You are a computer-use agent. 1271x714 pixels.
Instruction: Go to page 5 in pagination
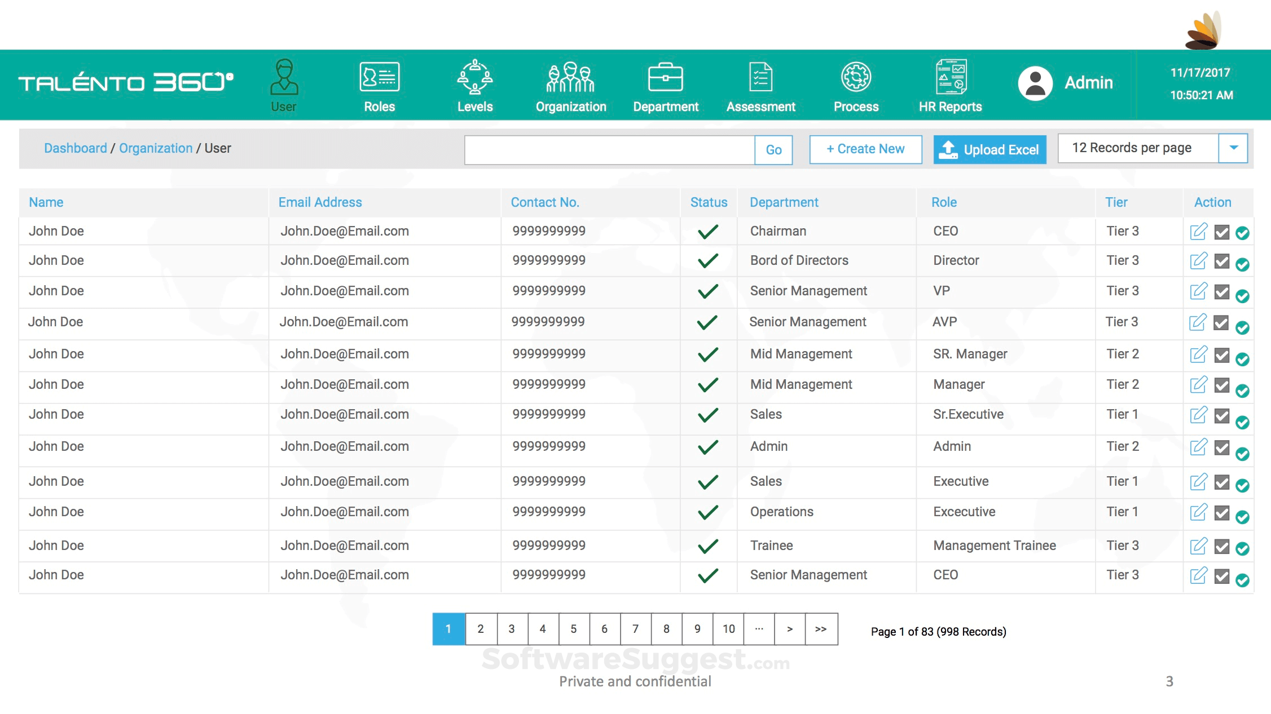pos(574,629)
